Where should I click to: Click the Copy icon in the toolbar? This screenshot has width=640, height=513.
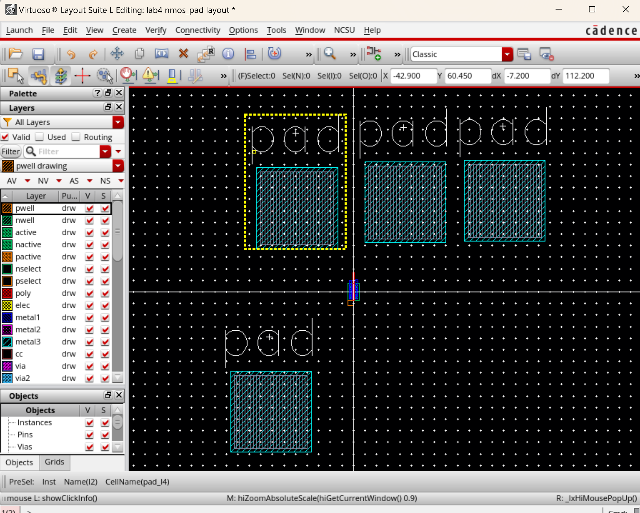click(139, 54)
